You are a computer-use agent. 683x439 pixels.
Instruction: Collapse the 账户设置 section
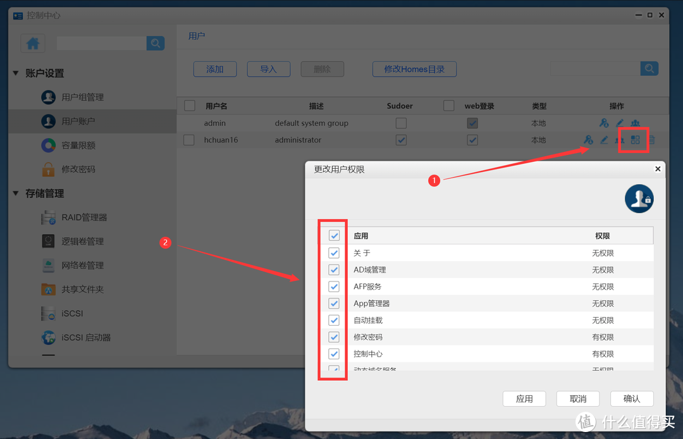pos(15,73)
